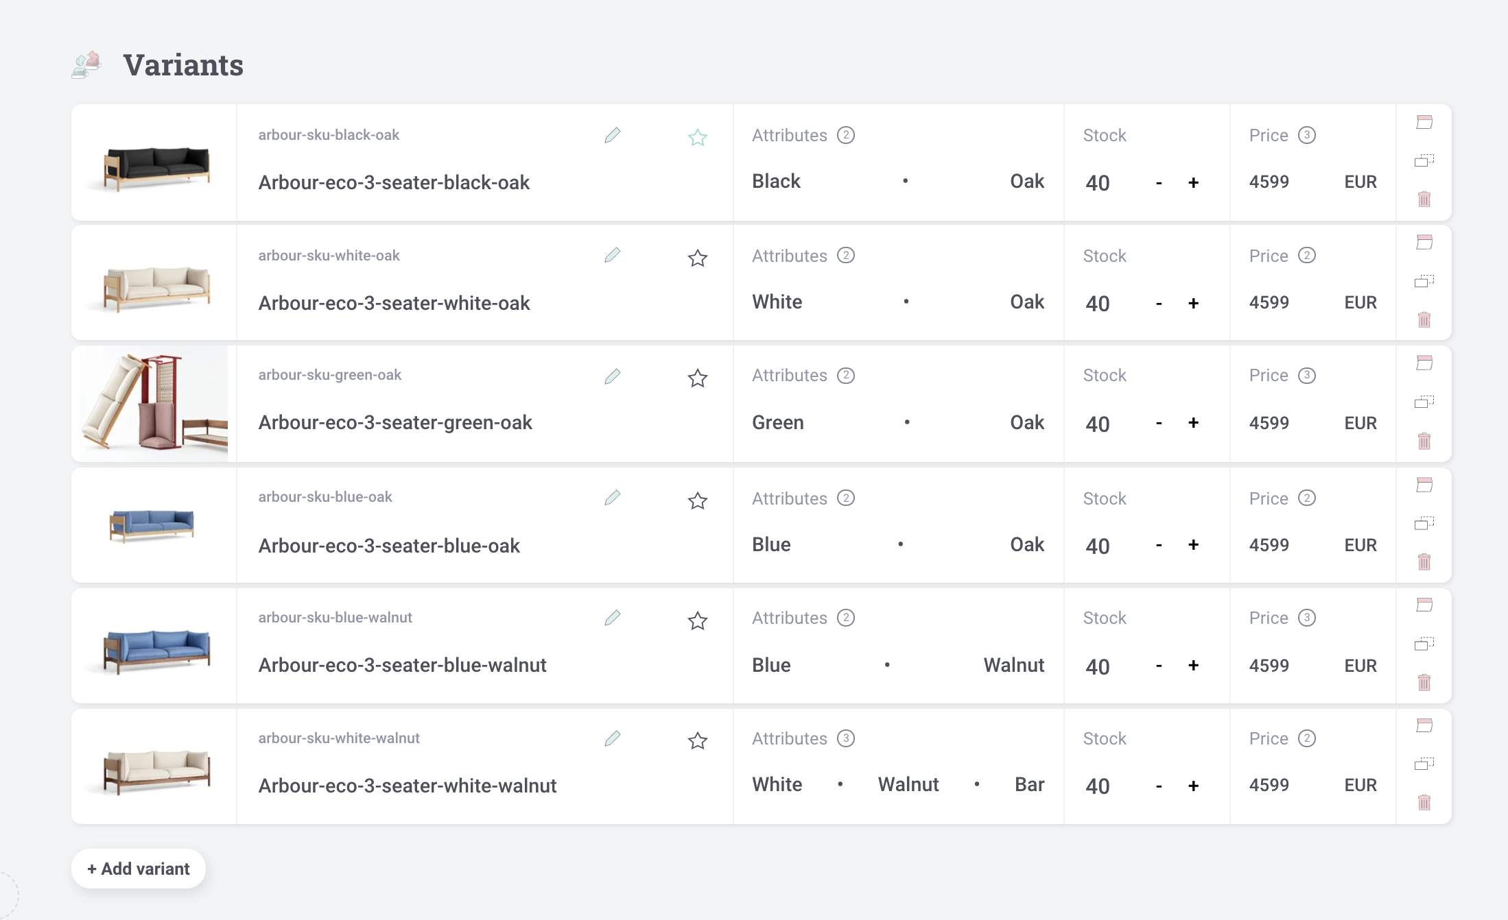Image resolution: width=1508 pixels, height=920 pixels.
Task: Edit the arbour-sku-white-walnut pencil icon
Action: [x=613, y=738]
